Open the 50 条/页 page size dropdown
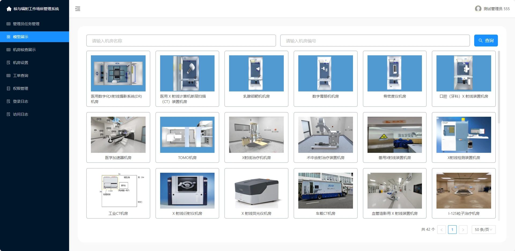This screenshot has height=251, width=515. tap(484, 230)
